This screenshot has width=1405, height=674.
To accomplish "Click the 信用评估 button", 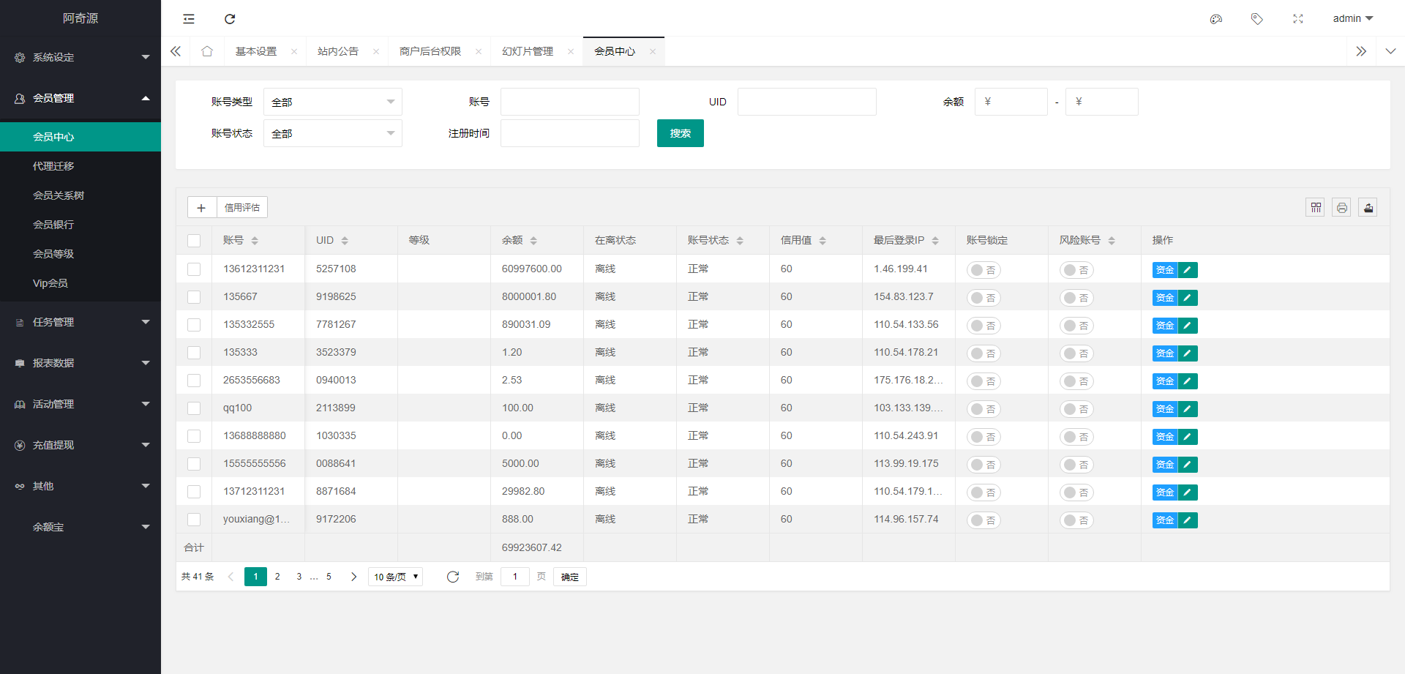I will [241, 207].
